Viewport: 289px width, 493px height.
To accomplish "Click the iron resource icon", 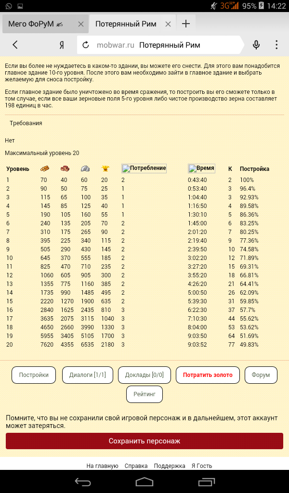I will [x=85, y=169].
